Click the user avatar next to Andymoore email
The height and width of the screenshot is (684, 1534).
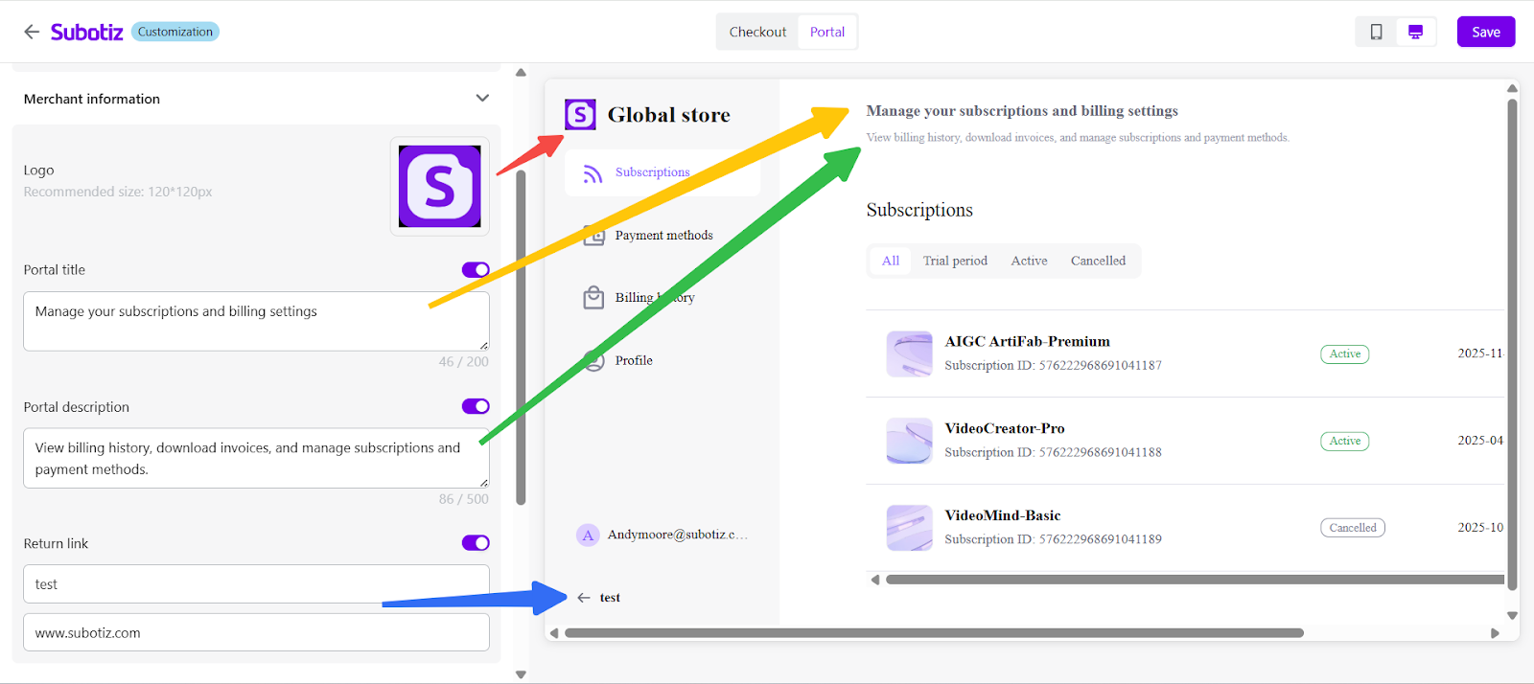tap(588, 535)
